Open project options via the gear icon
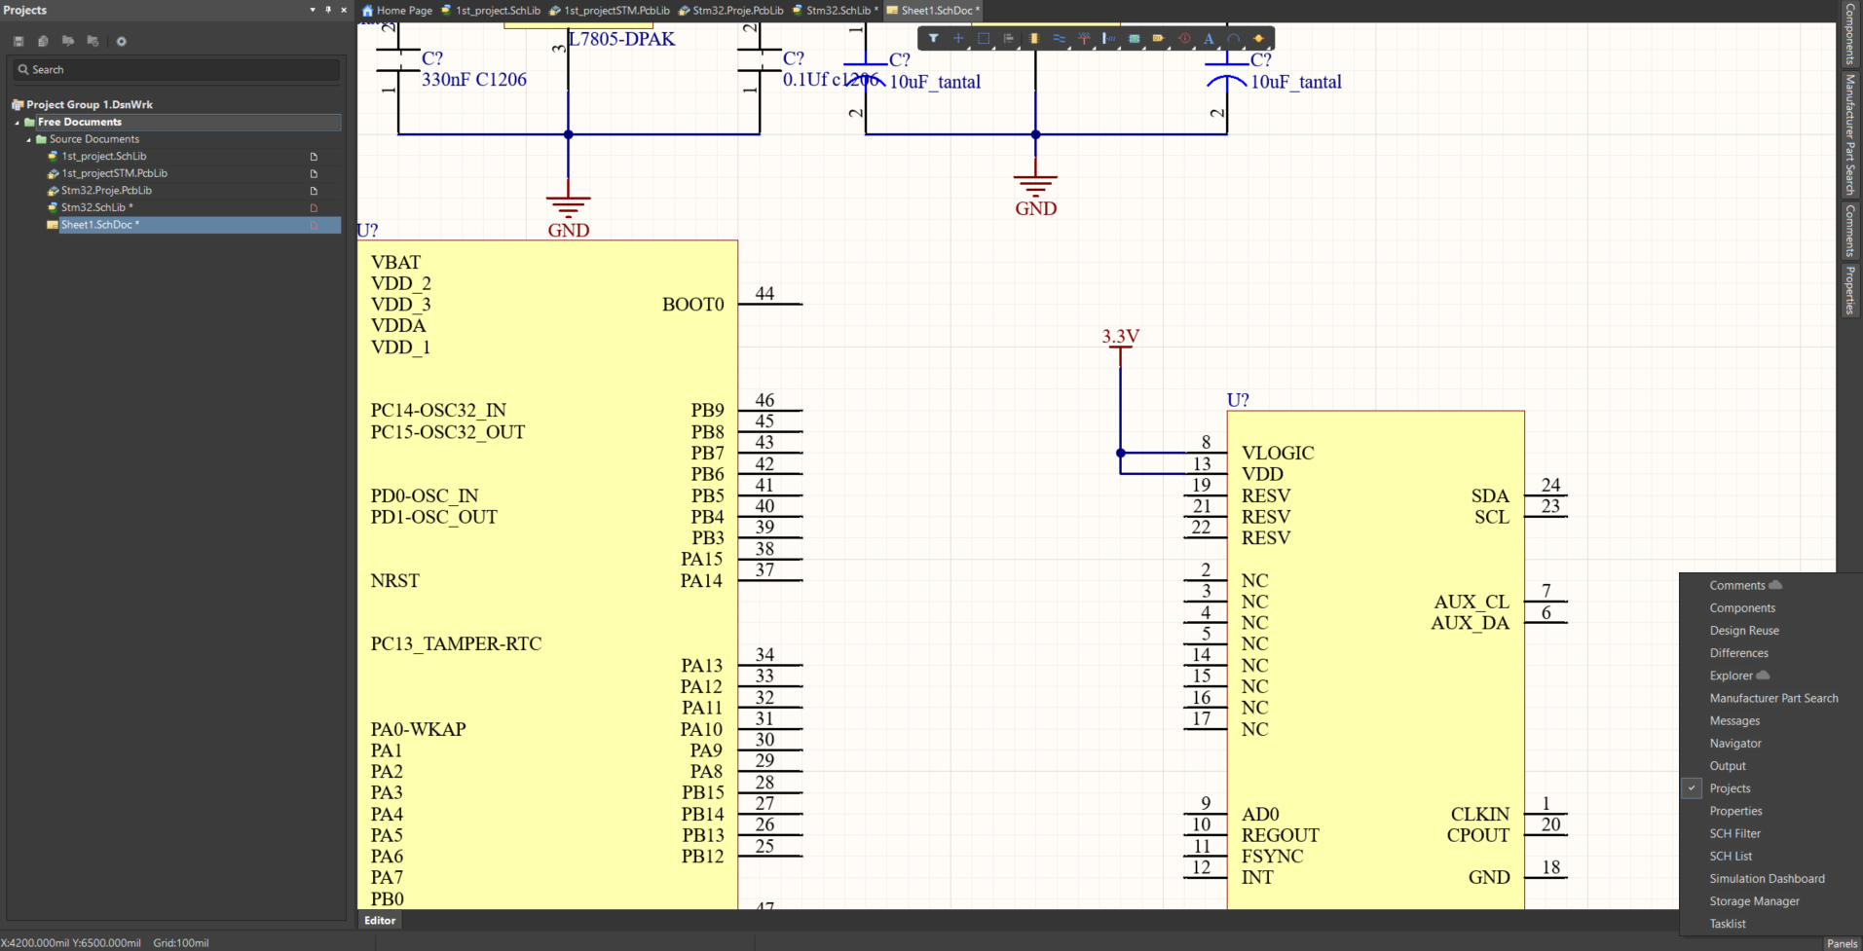Image resolution: width=1863 pixels, height=951 pixels. click(121, 41)
